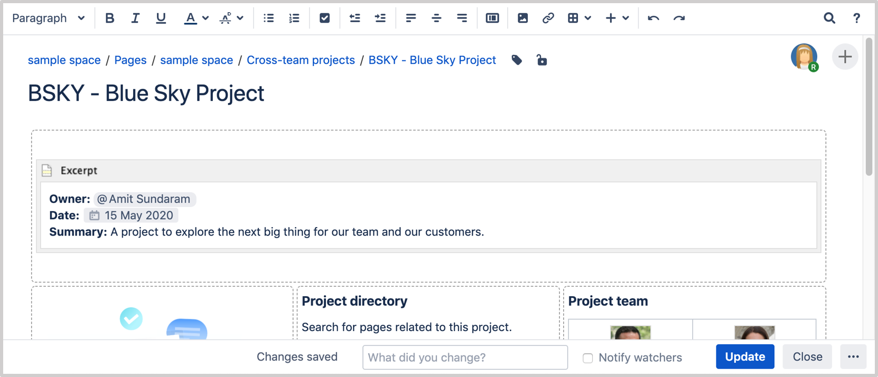878x377 pixels.
Task: Toggle bold formatting
Action: click(109, 18)
